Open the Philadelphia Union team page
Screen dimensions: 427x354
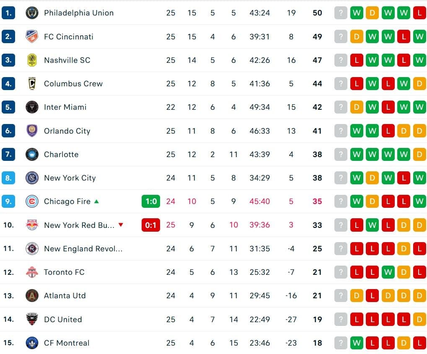(x=78, y=13)
